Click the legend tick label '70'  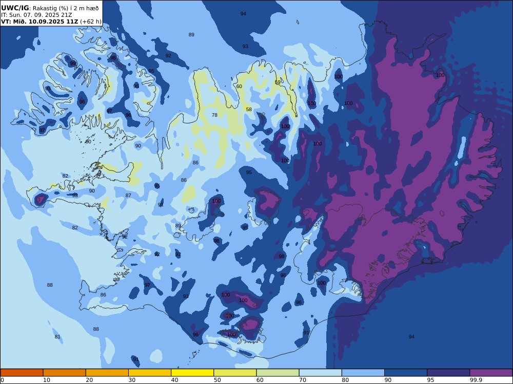pyautogui.click(x=303, y=380)
